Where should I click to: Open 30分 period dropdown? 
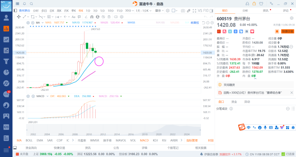click(x=129, y=11)
